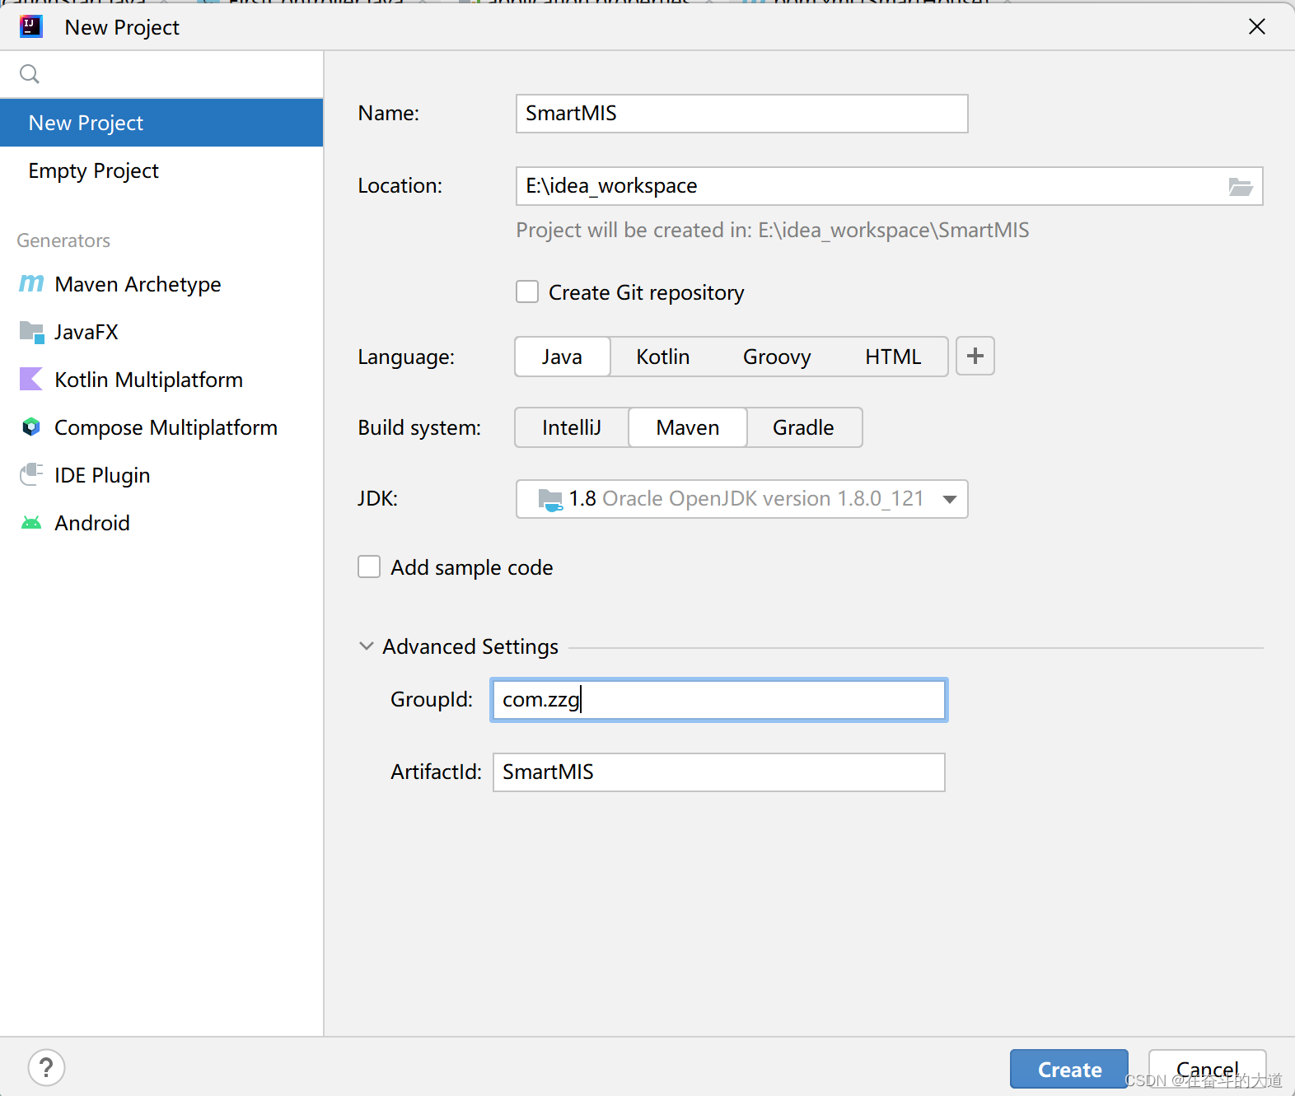Image resolution: width=1295 pixels, height=1096 pixels.
Task: Click the dialog title text 'New Project'
Action: coord(122,28)
